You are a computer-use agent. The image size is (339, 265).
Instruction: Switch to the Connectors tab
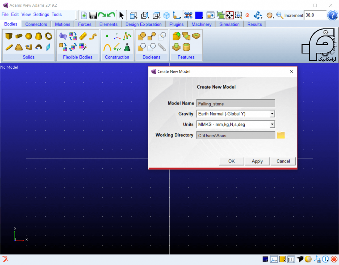pyautogui.click(x=36, y=24)
